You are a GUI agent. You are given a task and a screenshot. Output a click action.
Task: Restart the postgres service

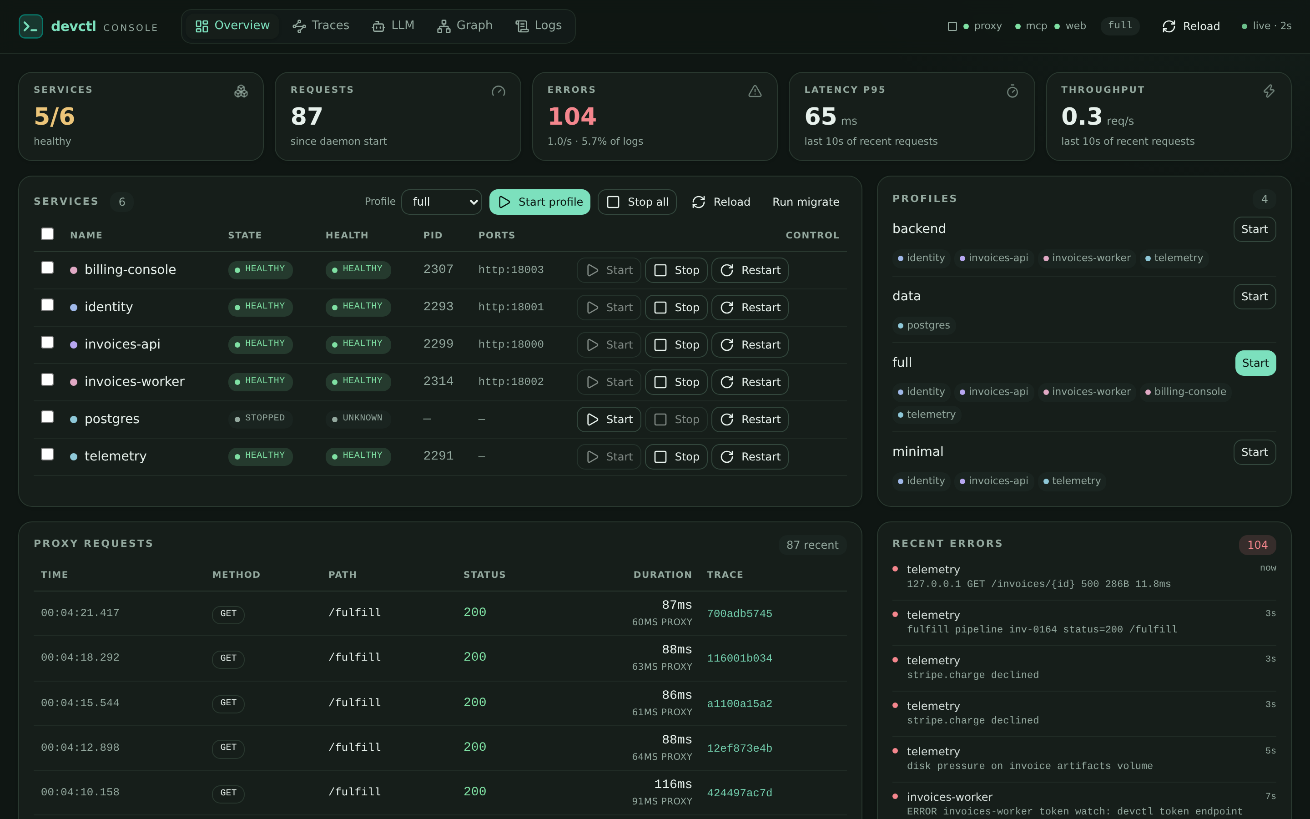(x=750, y=419)
